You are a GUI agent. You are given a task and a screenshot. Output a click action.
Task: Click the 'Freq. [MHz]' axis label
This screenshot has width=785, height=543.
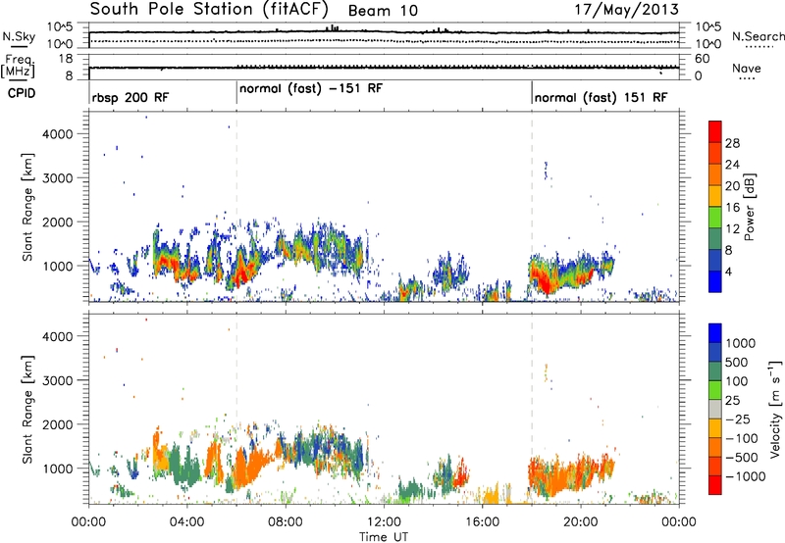pos(18,67)
